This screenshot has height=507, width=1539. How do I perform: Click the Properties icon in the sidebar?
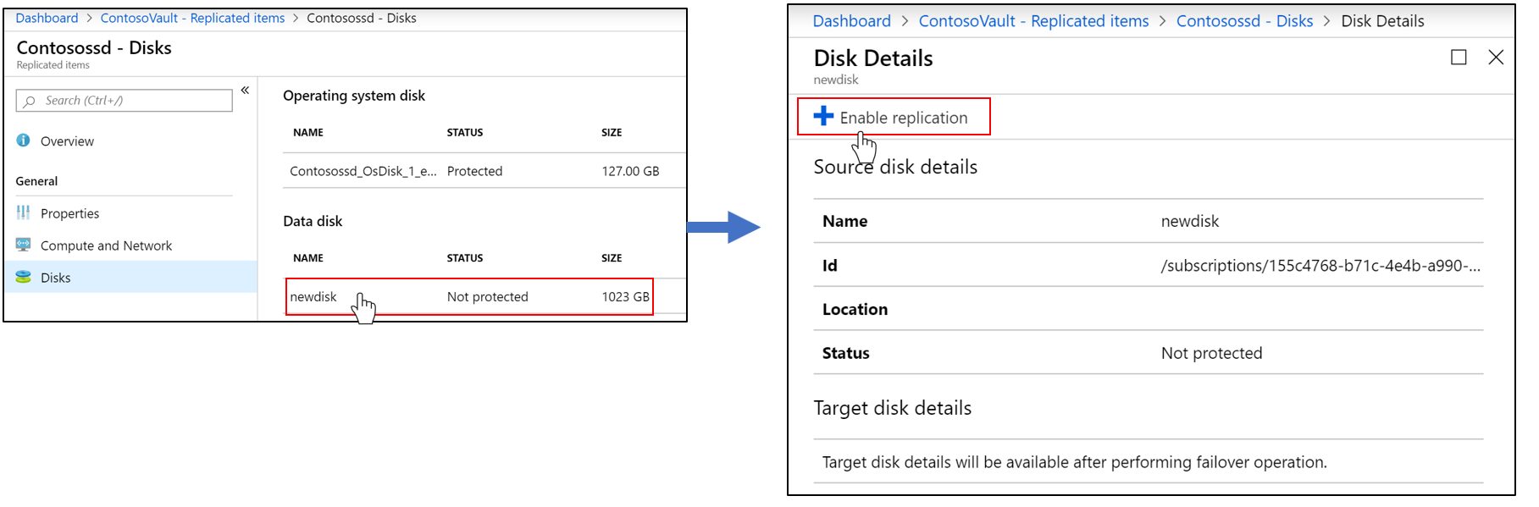23,213
